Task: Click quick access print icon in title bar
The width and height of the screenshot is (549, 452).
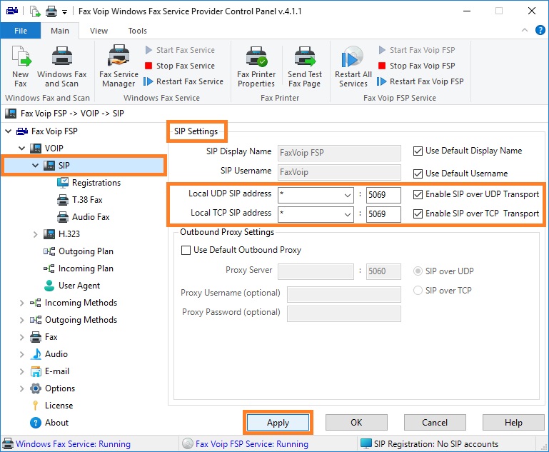Action: 51,11
